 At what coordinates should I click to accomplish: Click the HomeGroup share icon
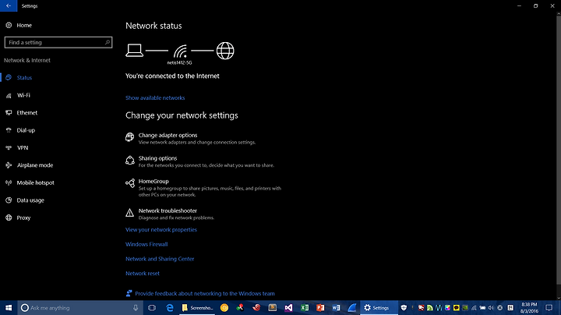tap(130, 183)
